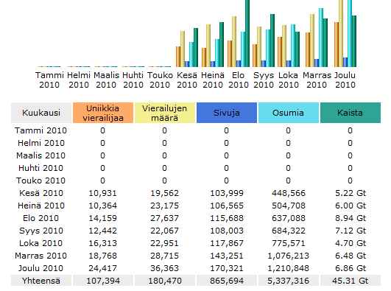Click bandwidth value 4.70 Gt
This screenshot has width=391, height=291.
(x=351, y=243)
